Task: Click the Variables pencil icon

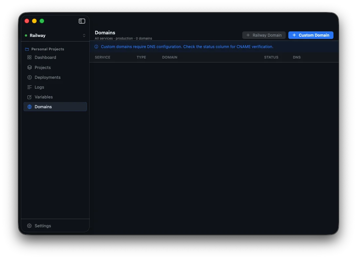Action: (x=29, y=97)
